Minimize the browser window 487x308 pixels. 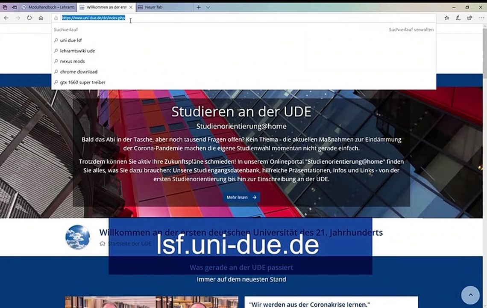click(x=454, y=7)
